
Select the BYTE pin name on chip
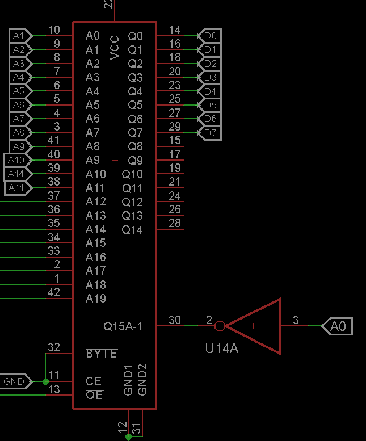[101, 354]
